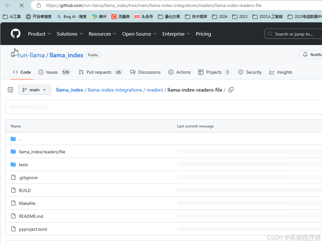Open the README.md file
322x243 pixels.
click(x=31, y=216)
